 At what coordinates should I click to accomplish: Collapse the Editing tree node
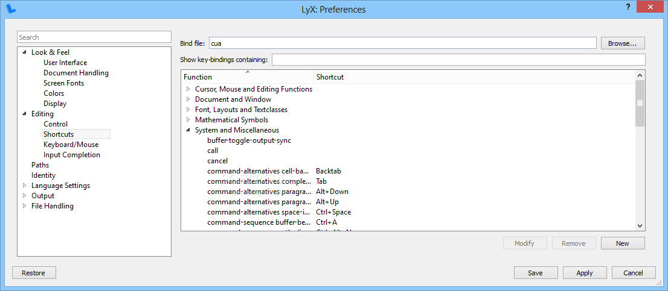(x=24, y=114)
